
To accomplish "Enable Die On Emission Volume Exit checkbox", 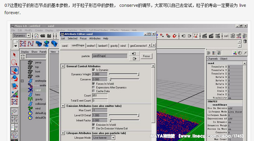I will tap(93, 129).
